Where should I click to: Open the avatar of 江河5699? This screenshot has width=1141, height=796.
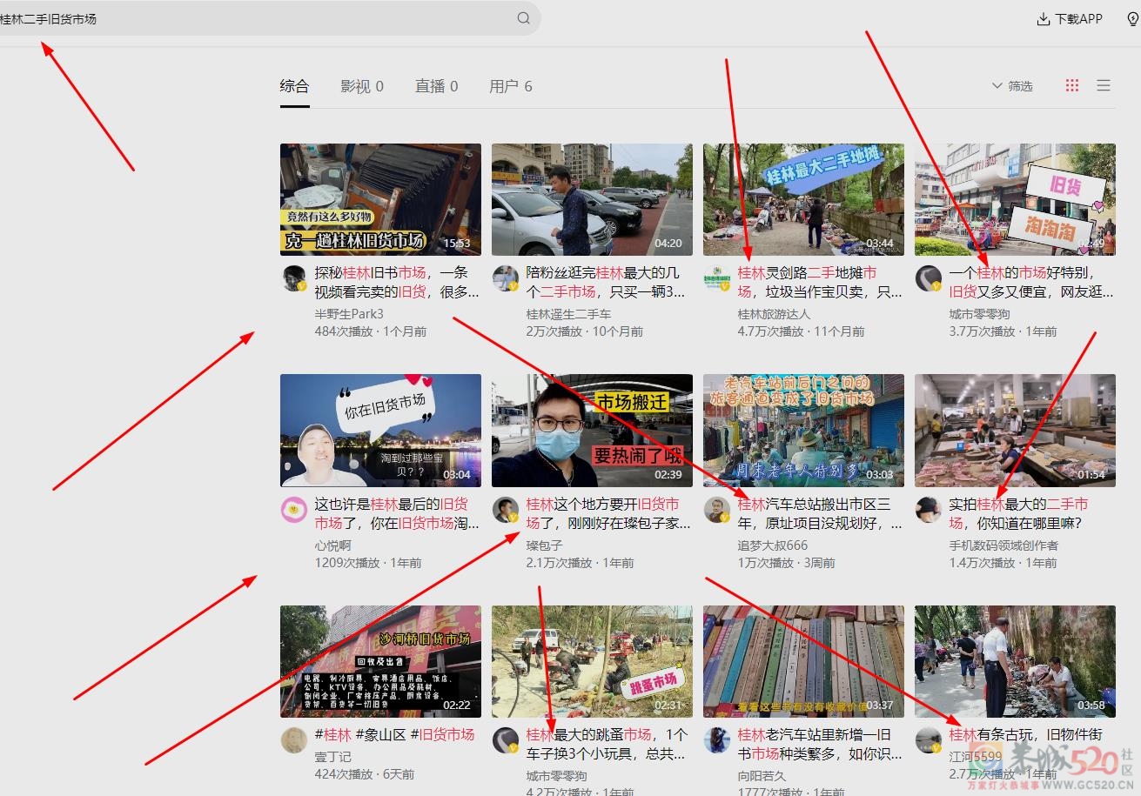point(926,740)
